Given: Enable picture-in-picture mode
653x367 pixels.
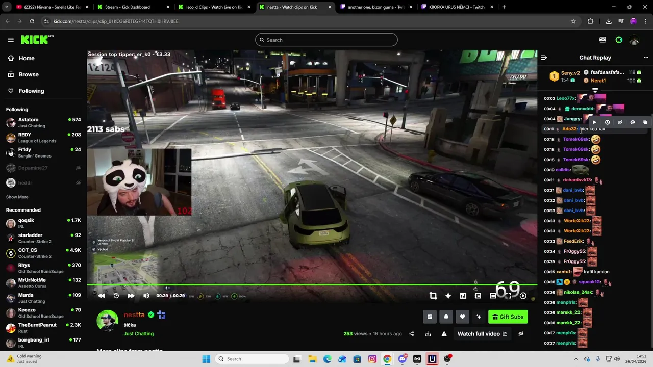Looking at the screenshot, I should [x=478, y=296].
